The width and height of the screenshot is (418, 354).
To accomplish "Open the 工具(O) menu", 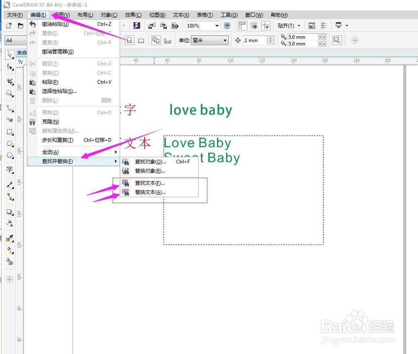I will (229, 15).
